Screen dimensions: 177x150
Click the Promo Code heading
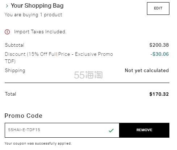point(24,116)
